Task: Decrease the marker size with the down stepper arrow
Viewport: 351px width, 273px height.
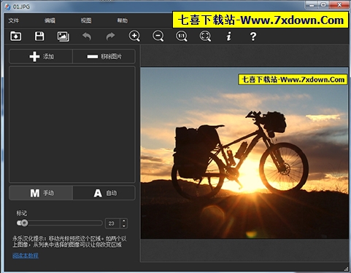Action: (124, 226)
